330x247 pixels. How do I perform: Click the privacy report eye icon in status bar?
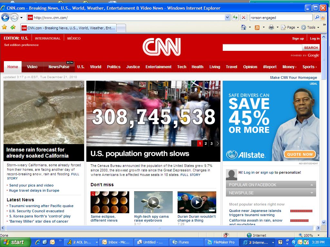pyautogui.click(x=226, y=235)
